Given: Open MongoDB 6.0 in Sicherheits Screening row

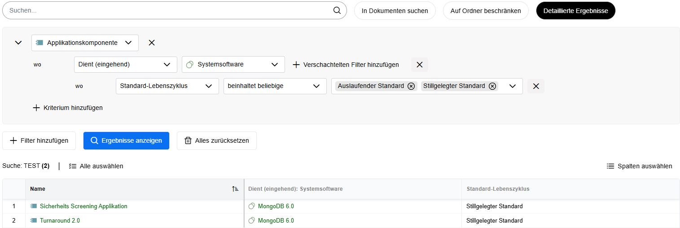Looking at the screenshot, I should click(276, 206).
